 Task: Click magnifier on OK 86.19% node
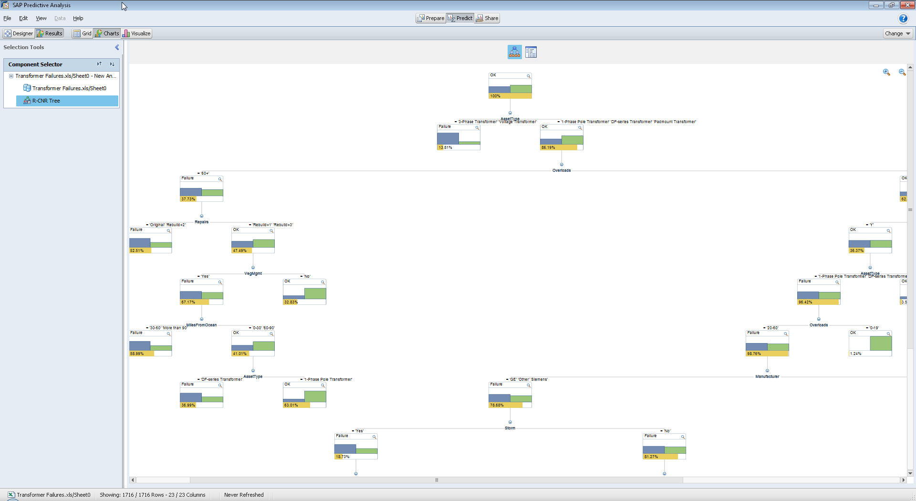click(x=580, y=127)
